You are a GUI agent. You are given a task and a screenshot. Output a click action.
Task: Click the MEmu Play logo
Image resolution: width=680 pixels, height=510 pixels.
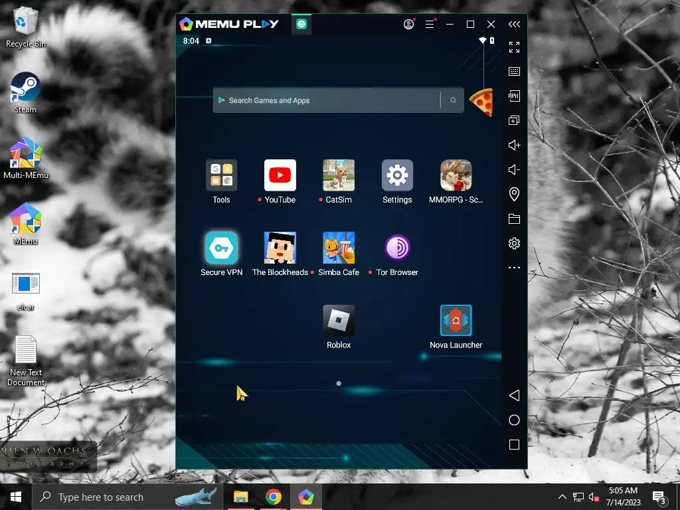229,24
